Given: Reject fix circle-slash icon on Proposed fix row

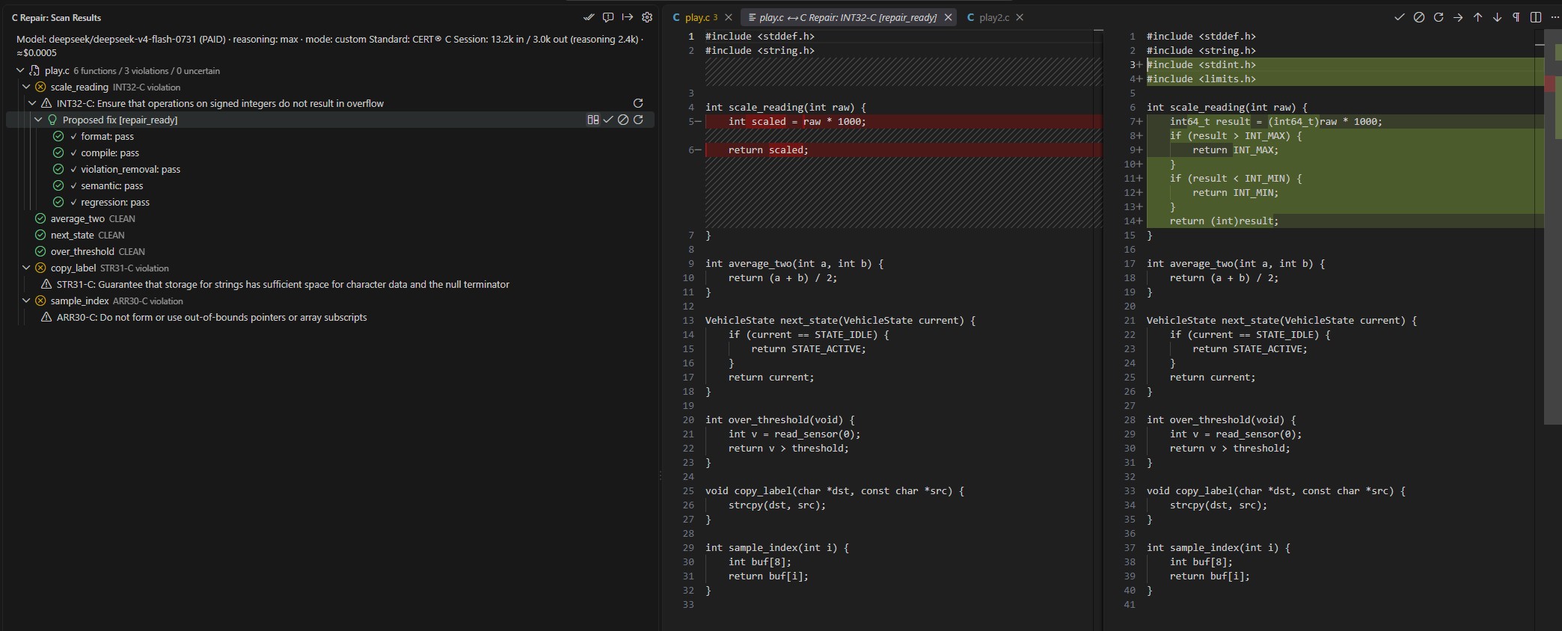Looking at the screenshot, I should tap(623, 120).
